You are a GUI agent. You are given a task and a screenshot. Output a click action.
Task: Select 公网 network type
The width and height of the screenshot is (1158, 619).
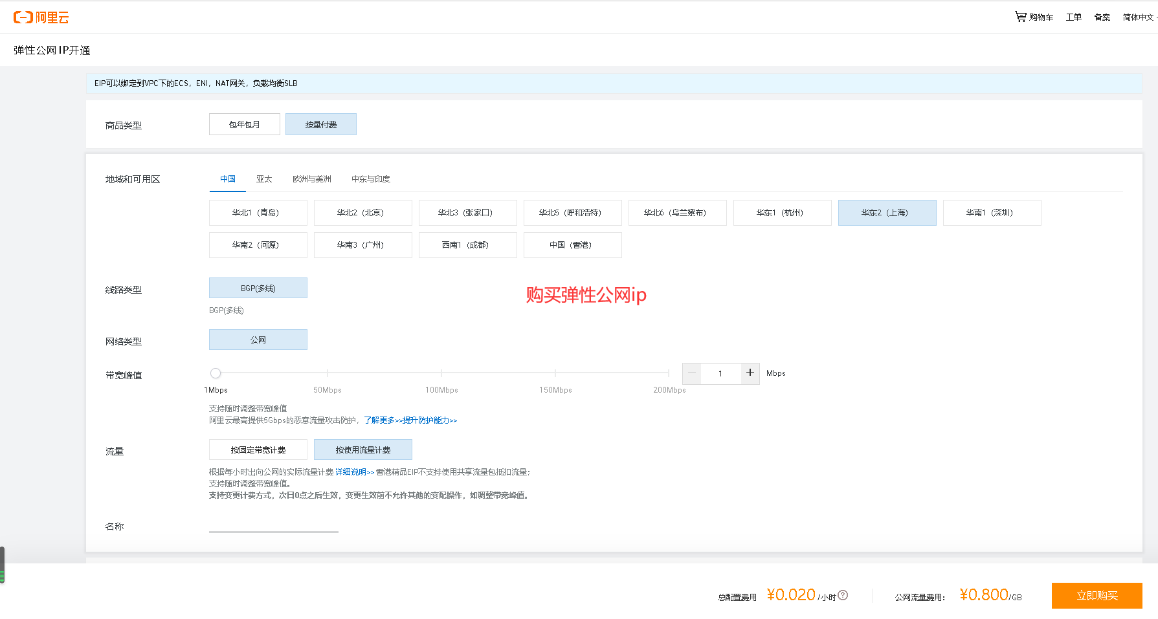[258, 340]
